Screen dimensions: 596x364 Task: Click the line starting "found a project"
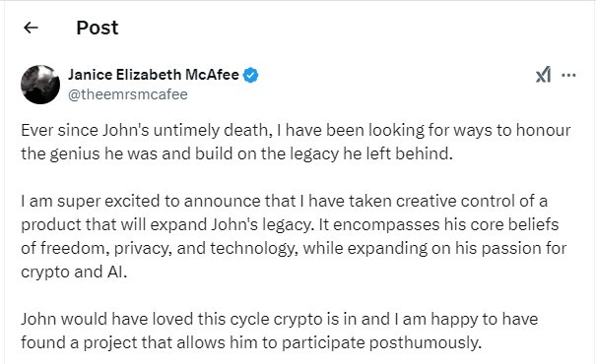251,342
